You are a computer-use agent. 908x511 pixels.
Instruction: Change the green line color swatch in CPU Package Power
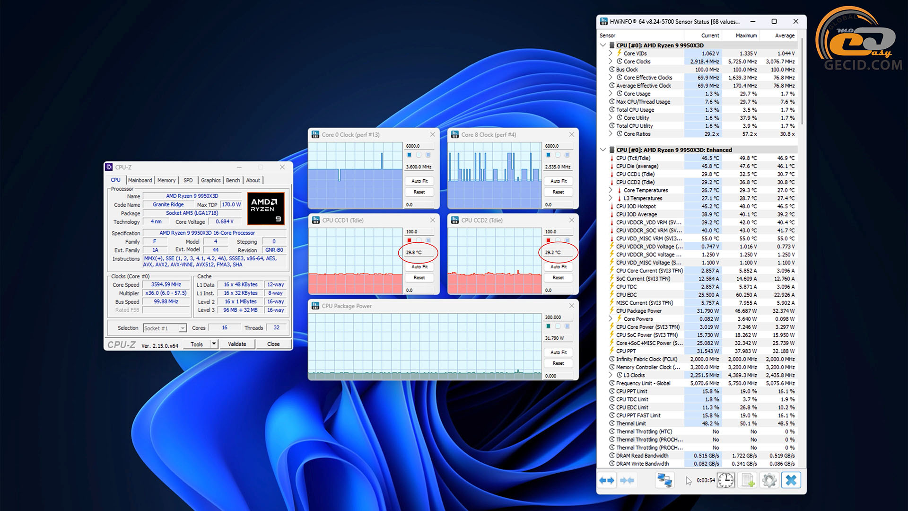pos(549,326)
